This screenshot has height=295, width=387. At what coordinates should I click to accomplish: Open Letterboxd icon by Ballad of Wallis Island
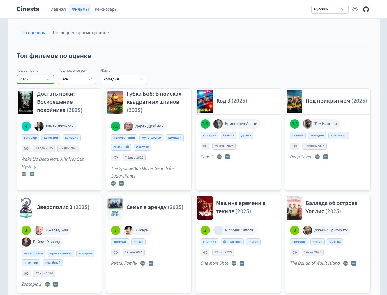(346, 263)
